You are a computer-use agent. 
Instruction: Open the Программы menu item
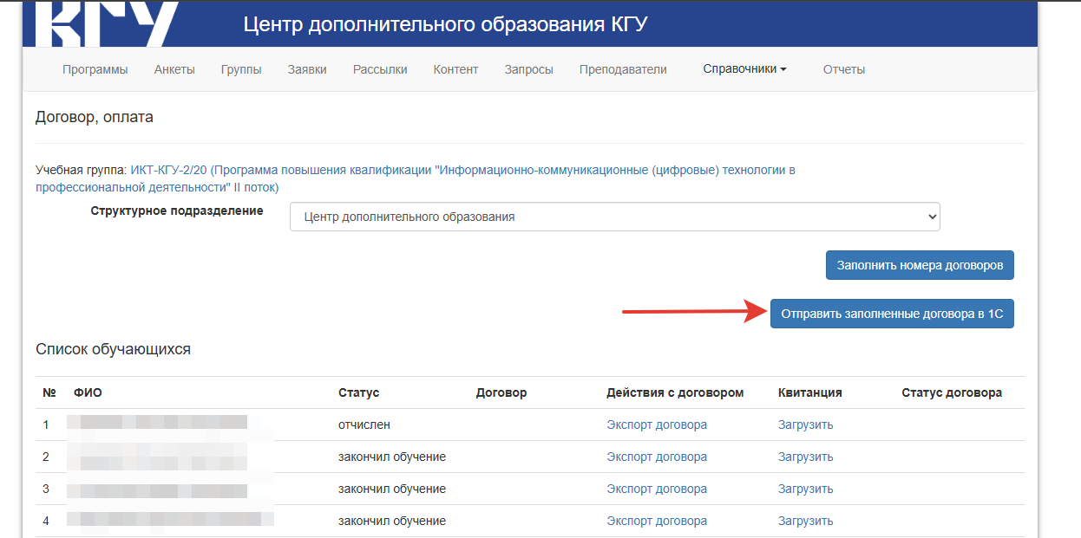click(95, 69)
